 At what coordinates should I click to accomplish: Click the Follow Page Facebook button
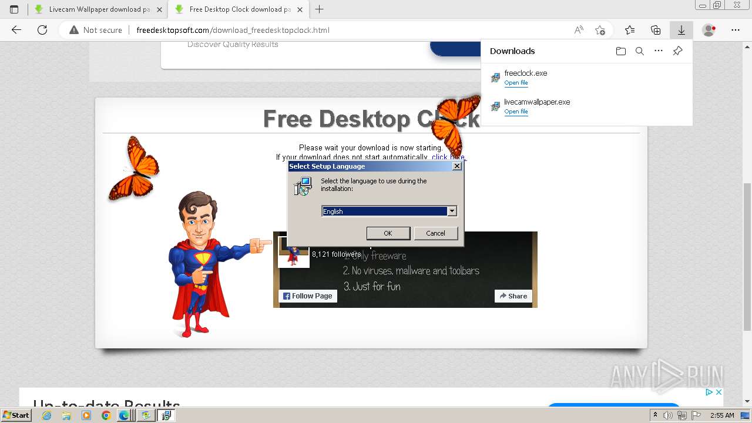tap(308, 296)
